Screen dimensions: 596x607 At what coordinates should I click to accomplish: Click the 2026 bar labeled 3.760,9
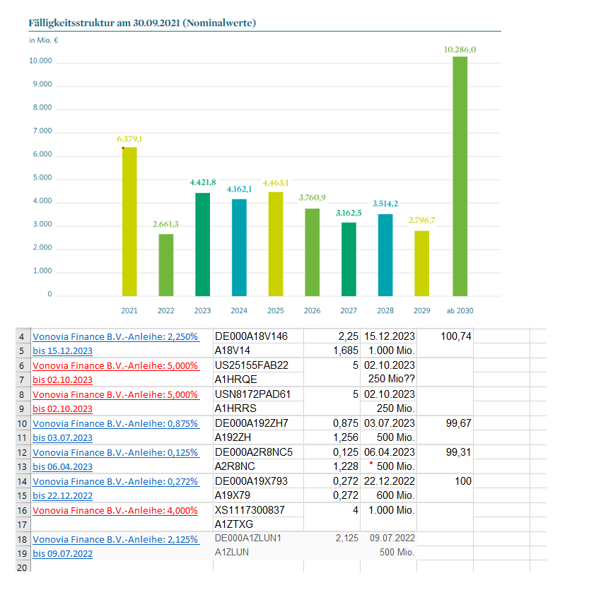pyautogui.click(x=312, y=252)
